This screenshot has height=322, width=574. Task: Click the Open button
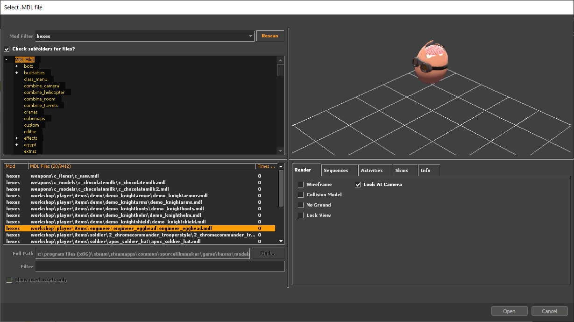pos(509,311)
